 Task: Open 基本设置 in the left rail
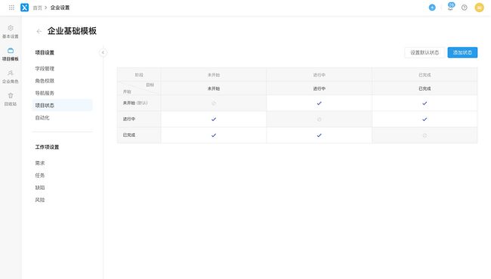[11, 32]
